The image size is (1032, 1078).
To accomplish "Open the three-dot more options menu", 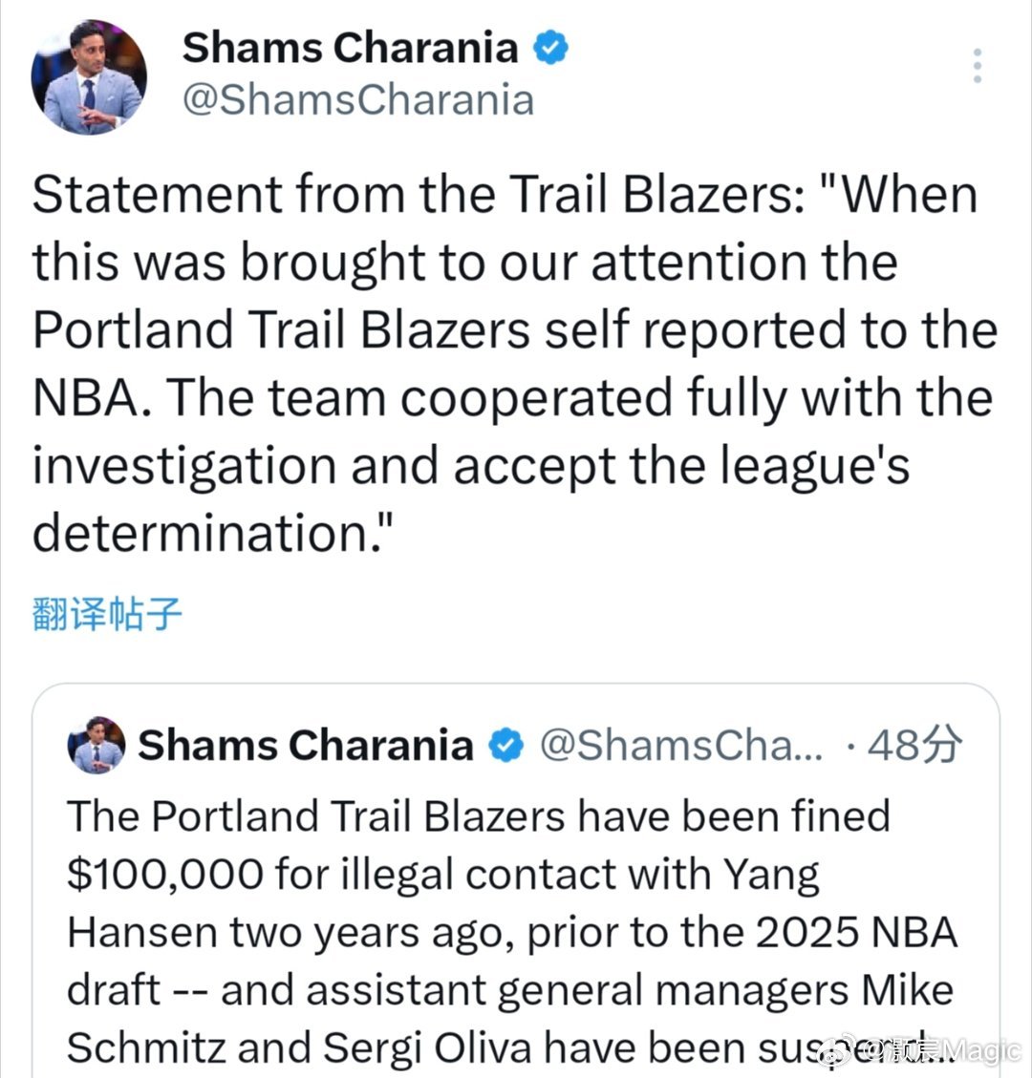I will pos(977,65).
